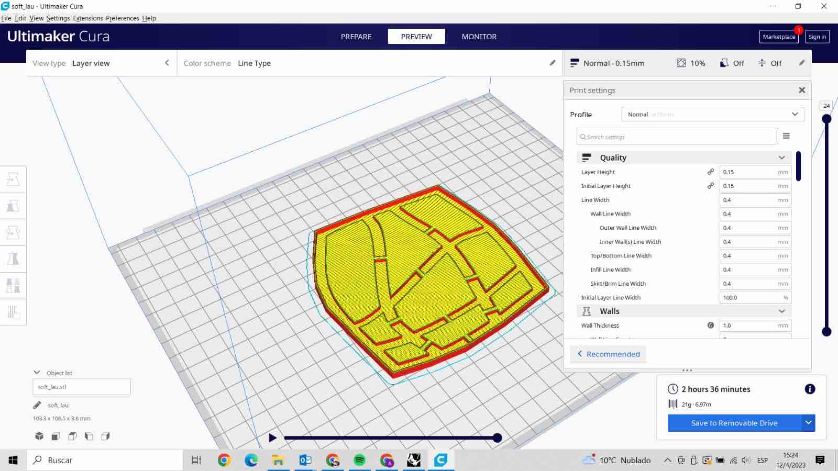This screenshot has width=838, height=471.
Task: Open save options dropdown arrow
Action: pos(809,423)
